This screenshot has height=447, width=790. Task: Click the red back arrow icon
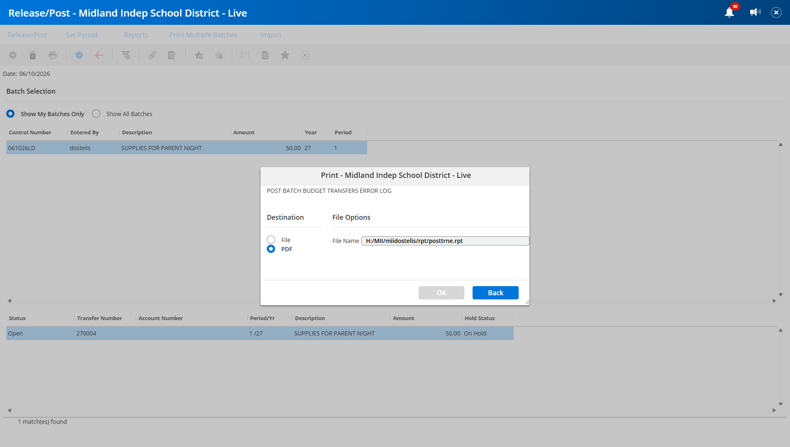(99, 55)
